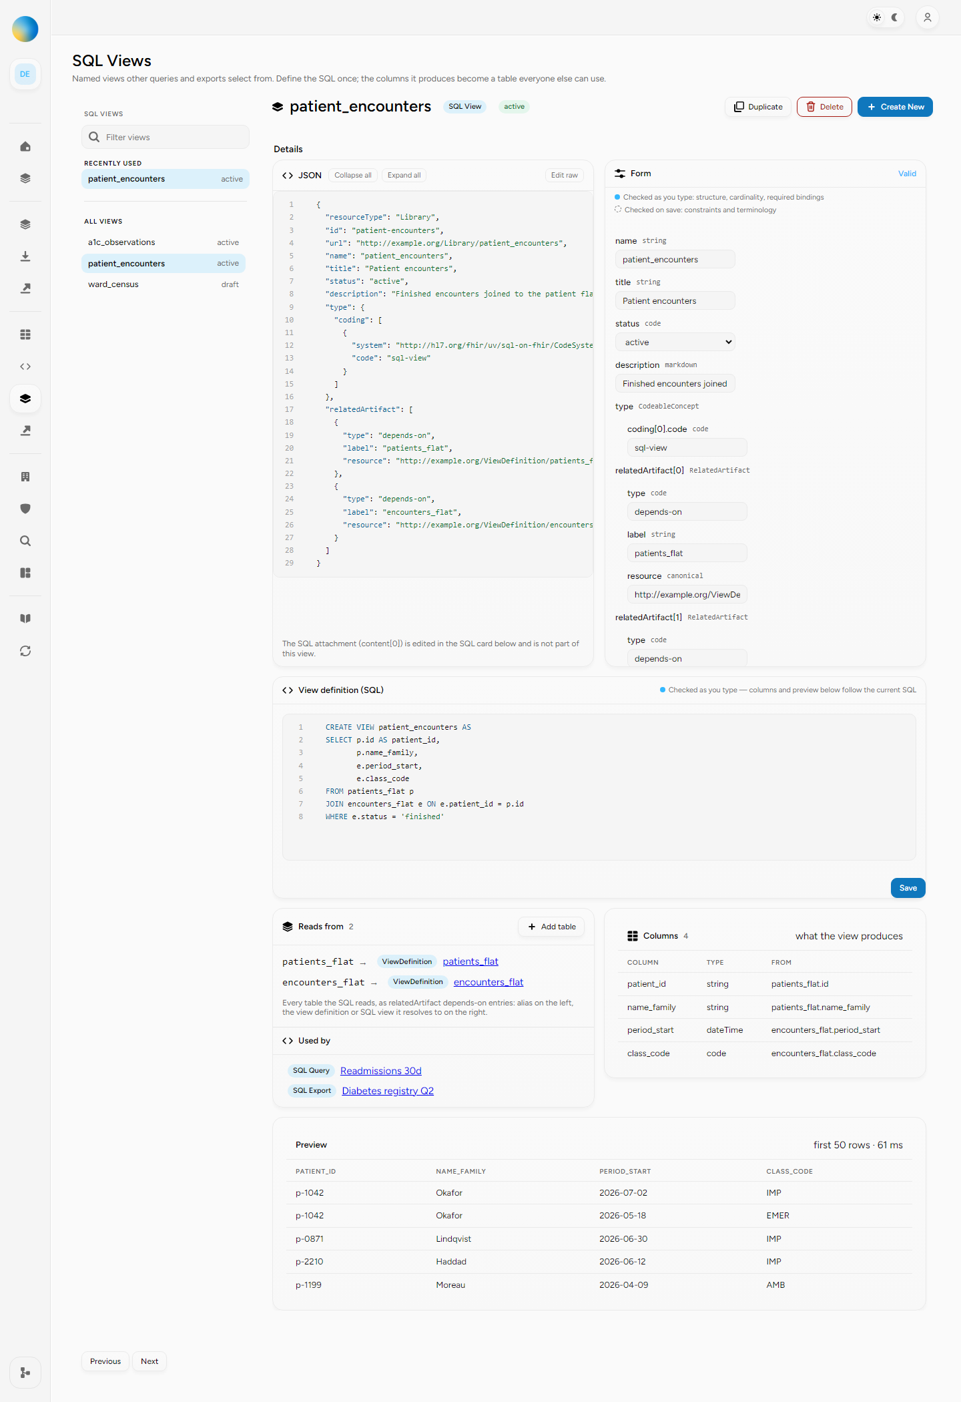
Task: Open the building icon in the sidebar
Action: point(25,477)
